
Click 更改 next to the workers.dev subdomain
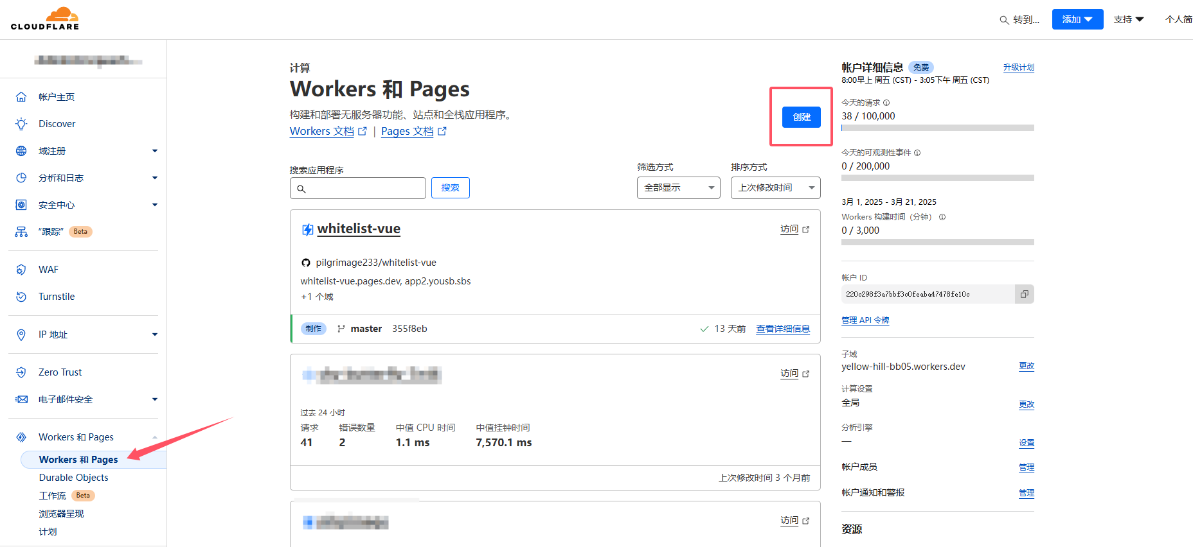click(x=1027, y=366)
